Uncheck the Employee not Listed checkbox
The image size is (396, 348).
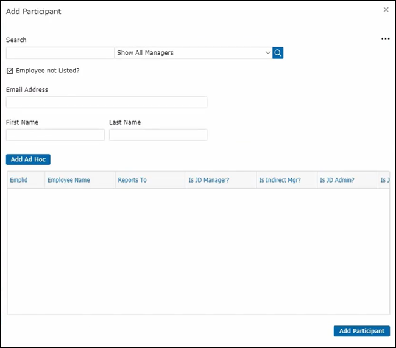[x=10, y=71]
